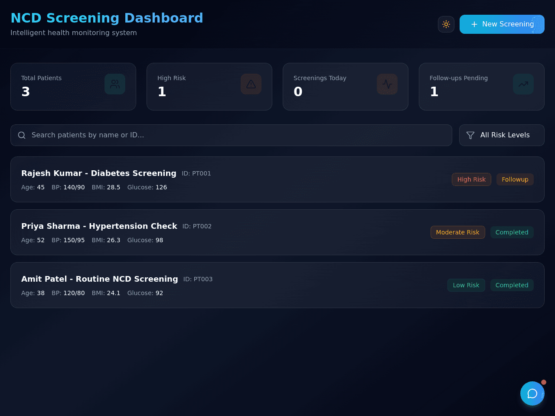Image resolution: width=555 pixels, height=416 pixels.
Task: Open Rajesh Kumar - Diabetes Screening record
Action: point(277,179)
